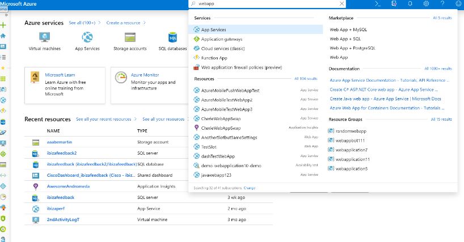The image size is (464, 242).
Task: Select Web App + PostgreSQL marketplace item
Action: pyautogui.click(x=352, y=48)
